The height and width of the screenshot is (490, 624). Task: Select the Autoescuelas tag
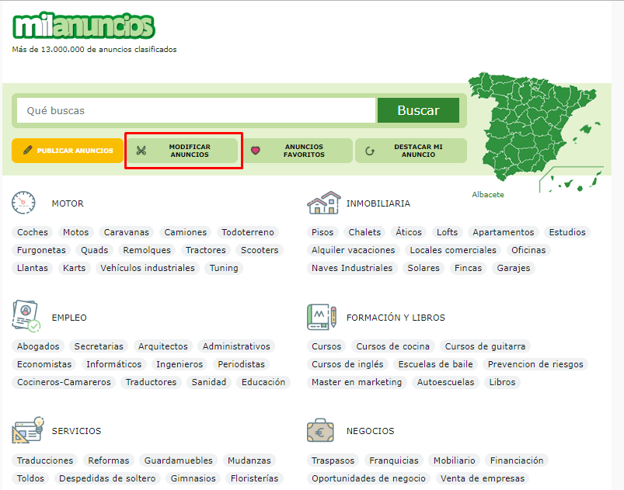click(x=445, y=382)
